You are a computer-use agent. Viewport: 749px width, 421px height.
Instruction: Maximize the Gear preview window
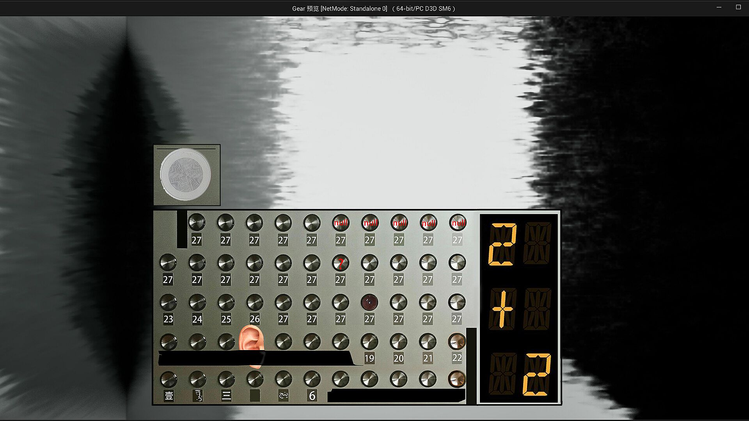pos(738,7)
